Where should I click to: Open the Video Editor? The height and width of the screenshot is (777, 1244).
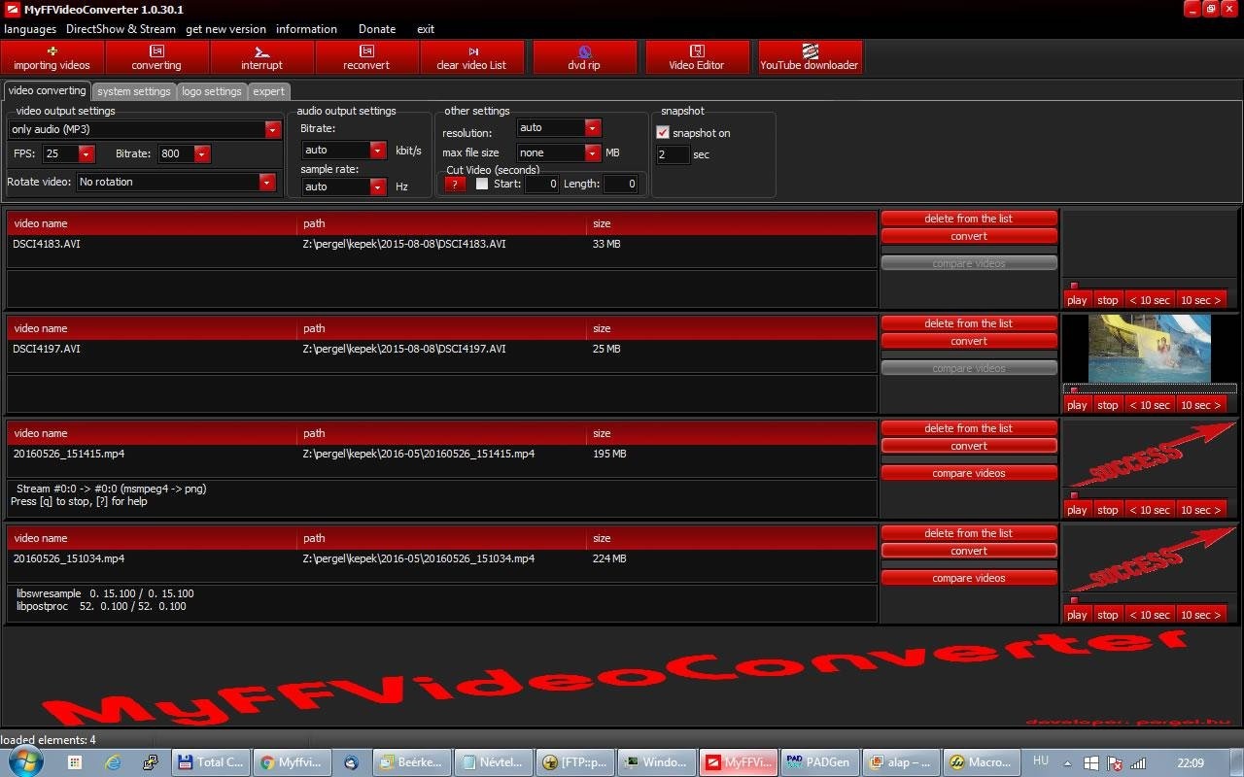point(697,57)
